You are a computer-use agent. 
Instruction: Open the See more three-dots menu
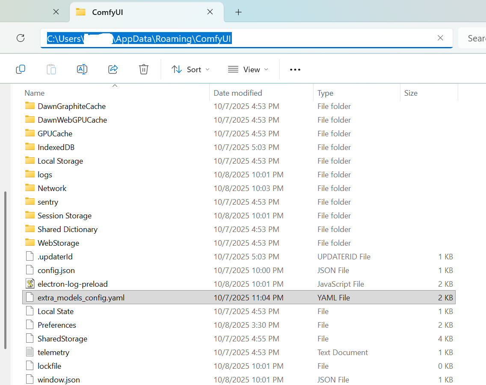[x=295, y=70]
